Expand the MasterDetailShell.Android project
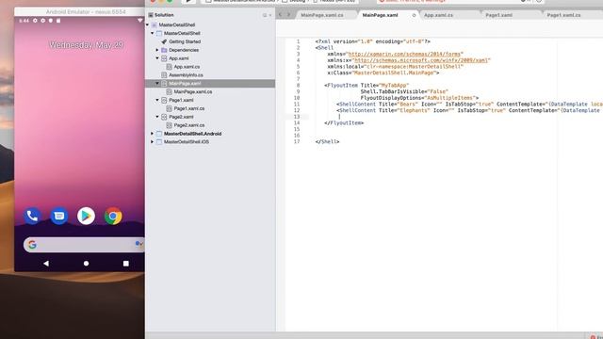Screen dimensions: 603x339 point(153,134)
